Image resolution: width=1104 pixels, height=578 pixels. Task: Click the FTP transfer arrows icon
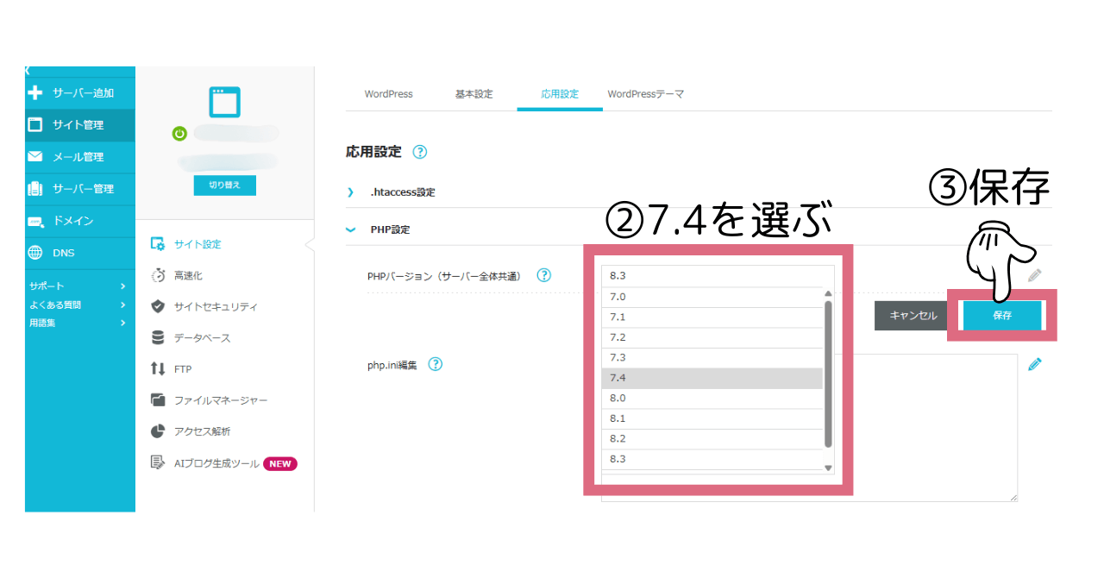pos(158,369)
